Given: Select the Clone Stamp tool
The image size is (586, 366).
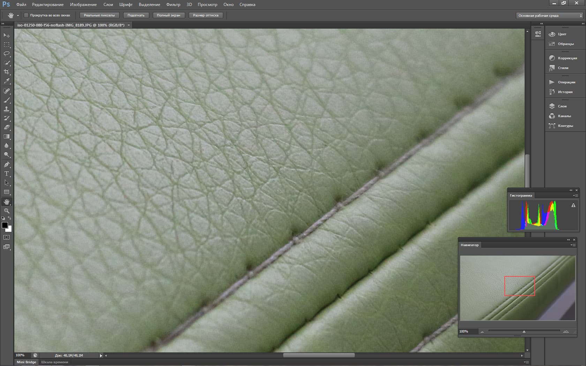Looking at the screenshot, I should coord(7,109).
